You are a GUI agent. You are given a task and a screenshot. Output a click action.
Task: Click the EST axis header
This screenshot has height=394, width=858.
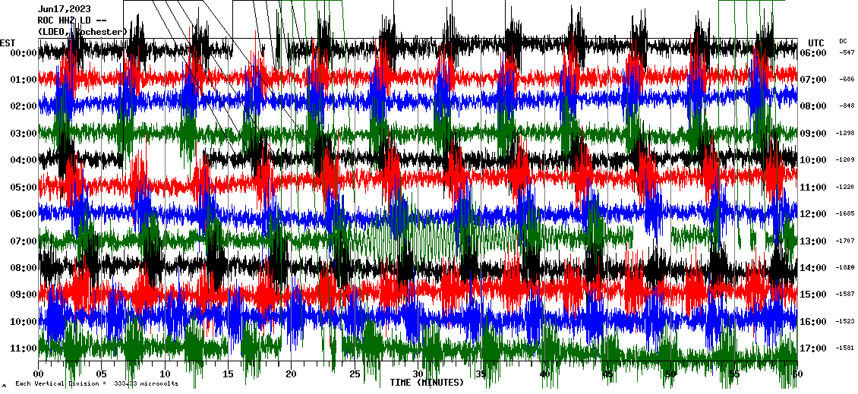point(8,43)
